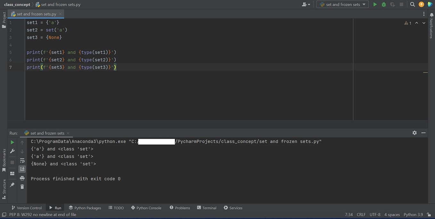Toggle scroll-to-end in the console
This screenshot has height=219, width=435.
(x=22, y=169)
